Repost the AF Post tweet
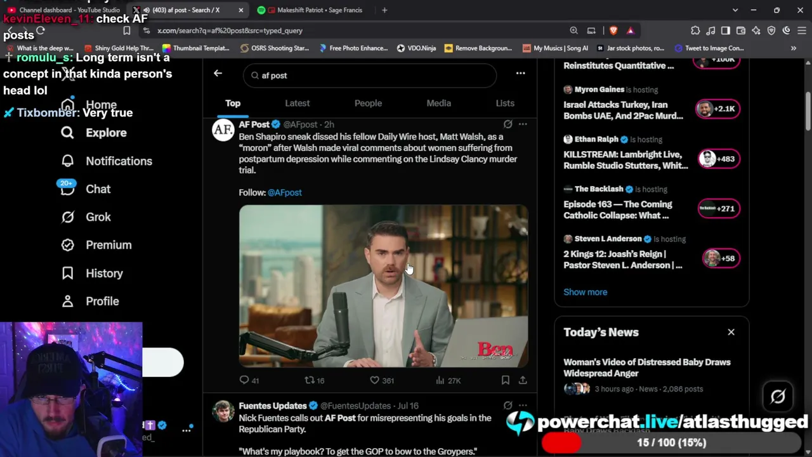812x457 pixels. tap(315, 380)
